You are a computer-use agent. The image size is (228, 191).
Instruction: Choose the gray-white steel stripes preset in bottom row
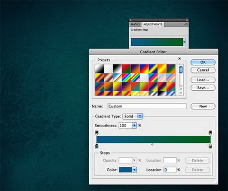tap(153, 93)
